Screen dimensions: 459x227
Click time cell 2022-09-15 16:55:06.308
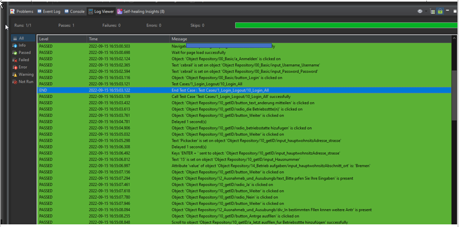pos(110,147)
